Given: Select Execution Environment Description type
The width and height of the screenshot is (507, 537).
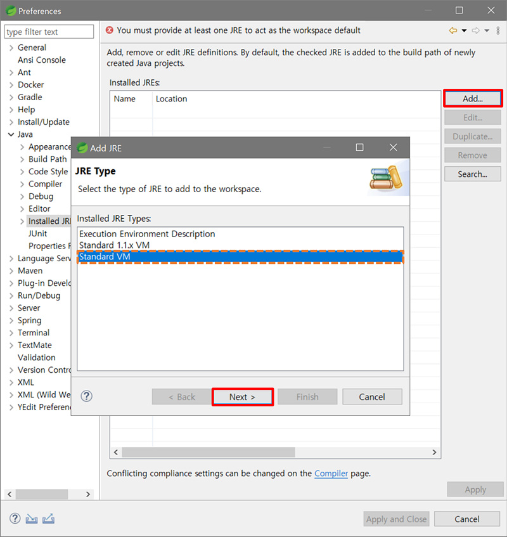Looking at the screenshot, I should (147, 234).
